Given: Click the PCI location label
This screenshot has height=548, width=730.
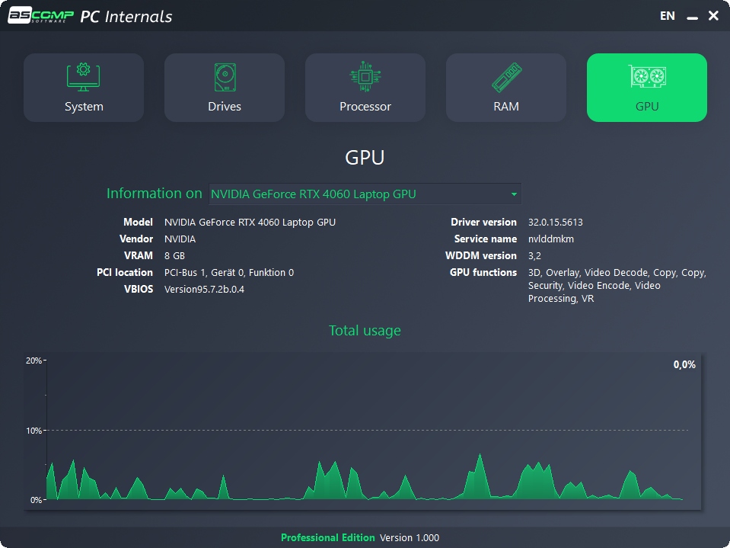Looking at the screenshot, I should coord(124,273).
